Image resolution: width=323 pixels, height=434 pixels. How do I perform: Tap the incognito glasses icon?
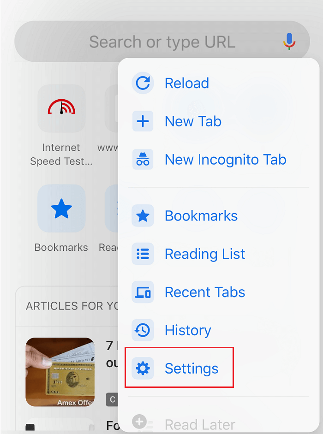click(x=142, y=160)
